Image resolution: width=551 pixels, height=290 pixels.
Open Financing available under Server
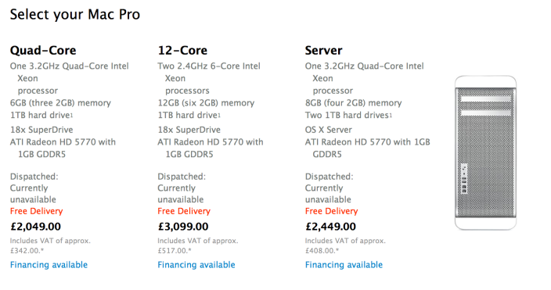pyautogui.click(x=344, y=265)
